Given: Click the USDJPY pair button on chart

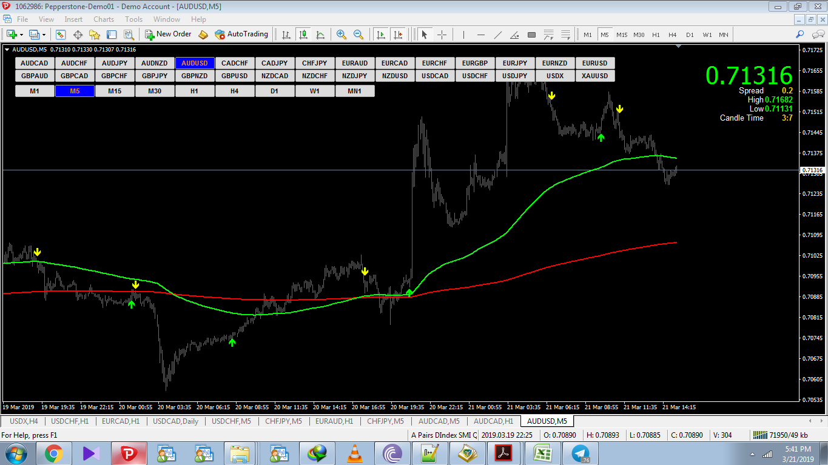Looking at the screenshot, I should point(515,76).
